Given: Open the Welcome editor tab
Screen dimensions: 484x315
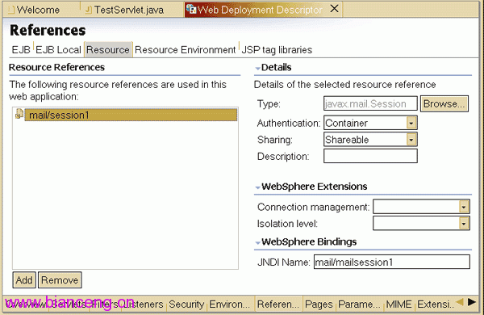Looking at the screenshot, I should pos(34,10).
